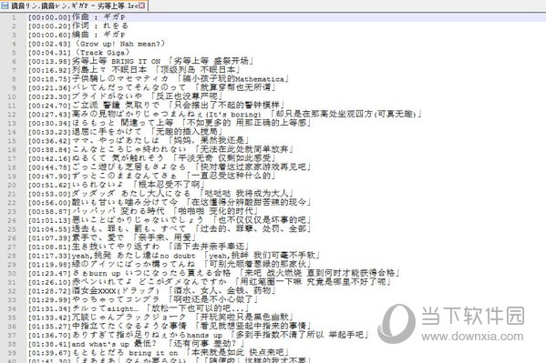The width and height of the screenshot is (546, 363).
Task: Click the lyric line containing aiight
Action: [139, 308]
